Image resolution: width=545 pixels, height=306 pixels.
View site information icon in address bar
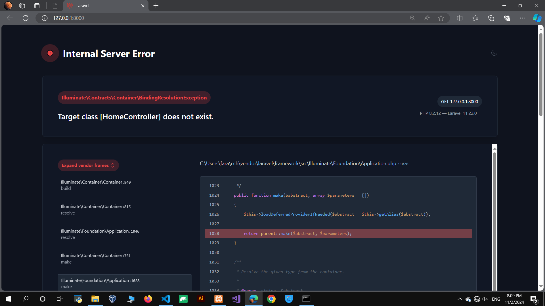tap(45, 18)
